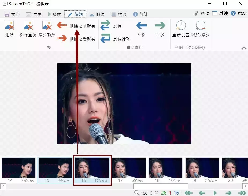Screen dimensions: 248x196
Task: Click the 删除 (Delete) frame icon
Action: point(9,25)
